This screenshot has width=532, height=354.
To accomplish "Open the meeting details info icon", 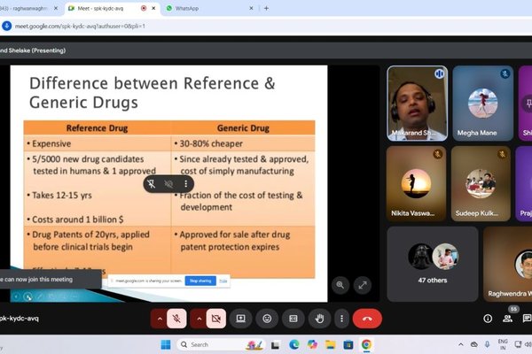I will coord(487,318).
